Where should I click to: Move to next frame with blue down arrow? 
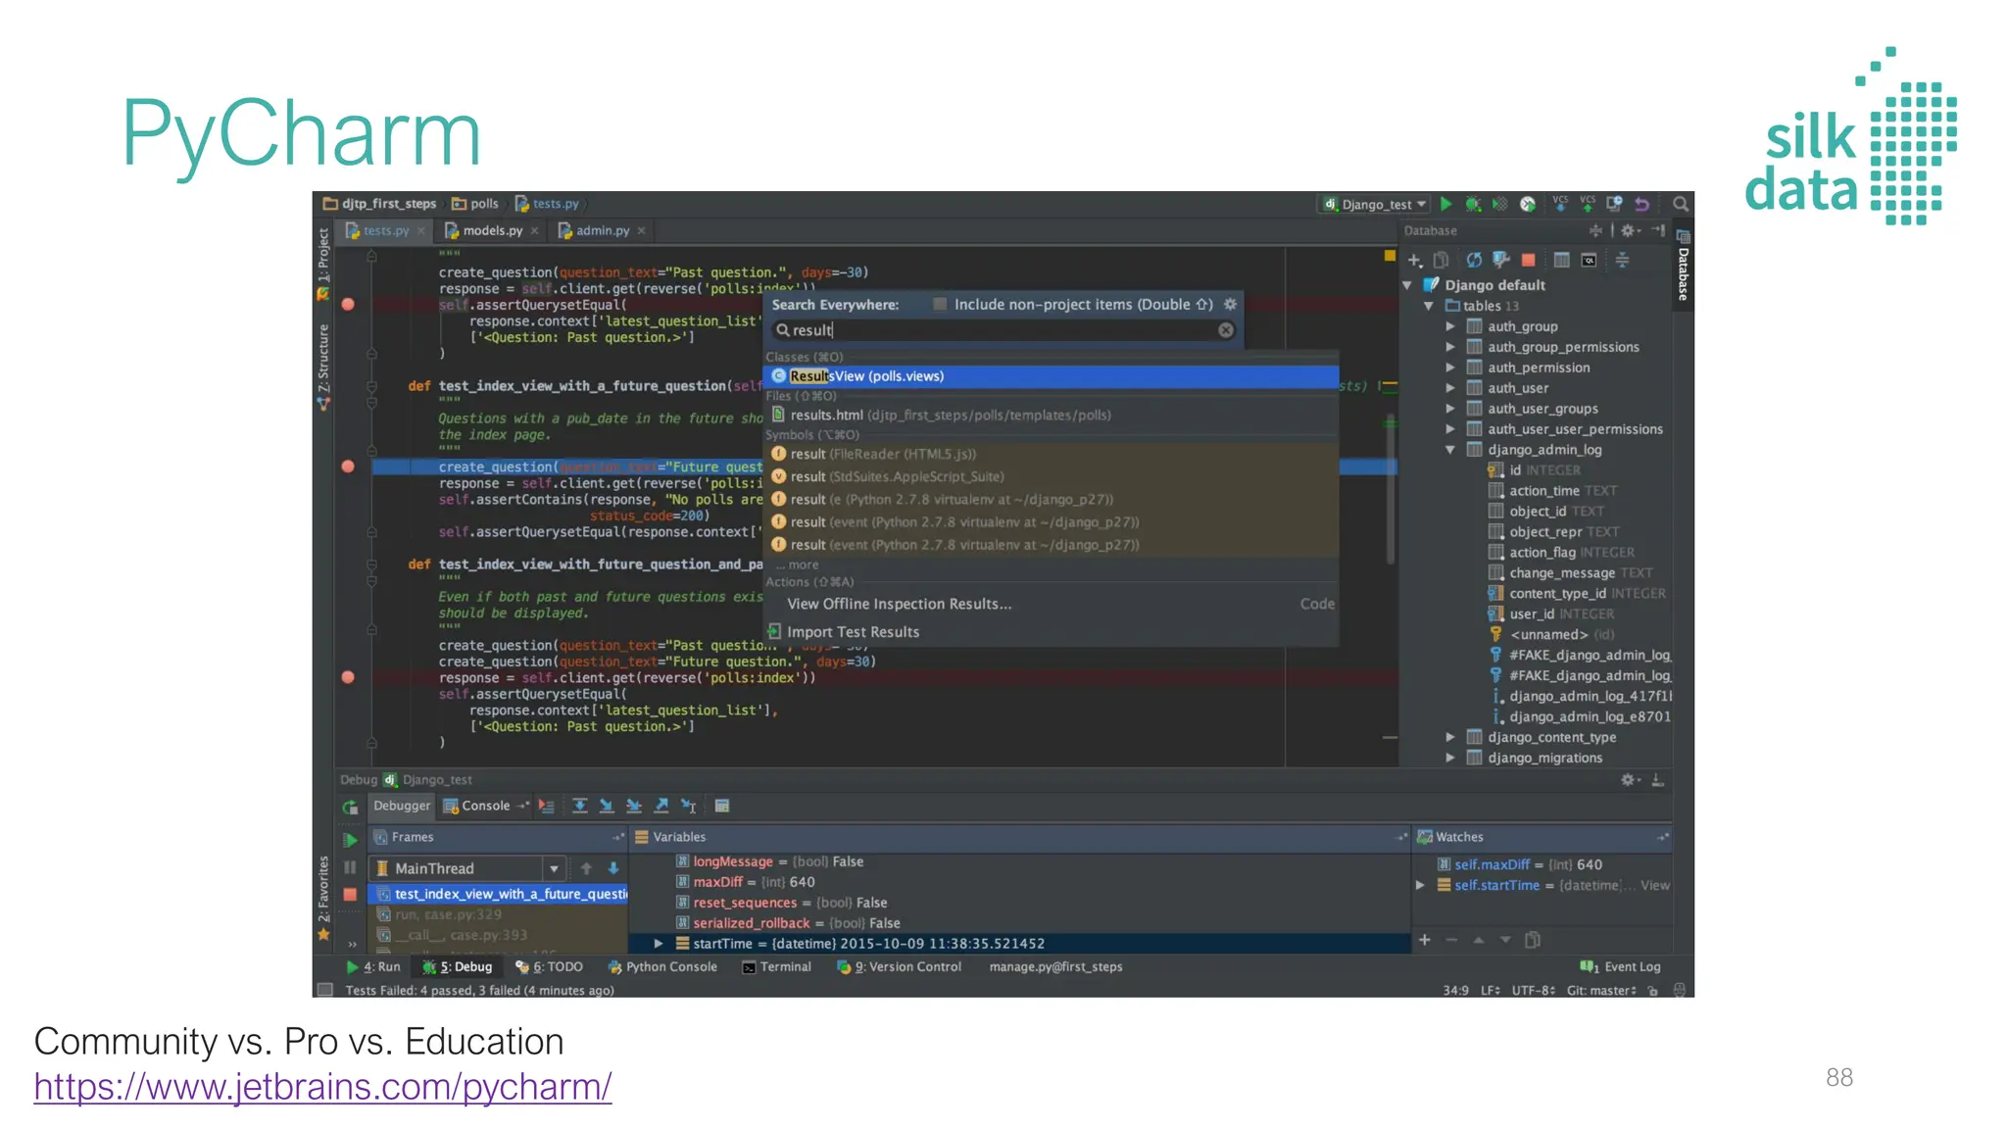click(613, 868)
